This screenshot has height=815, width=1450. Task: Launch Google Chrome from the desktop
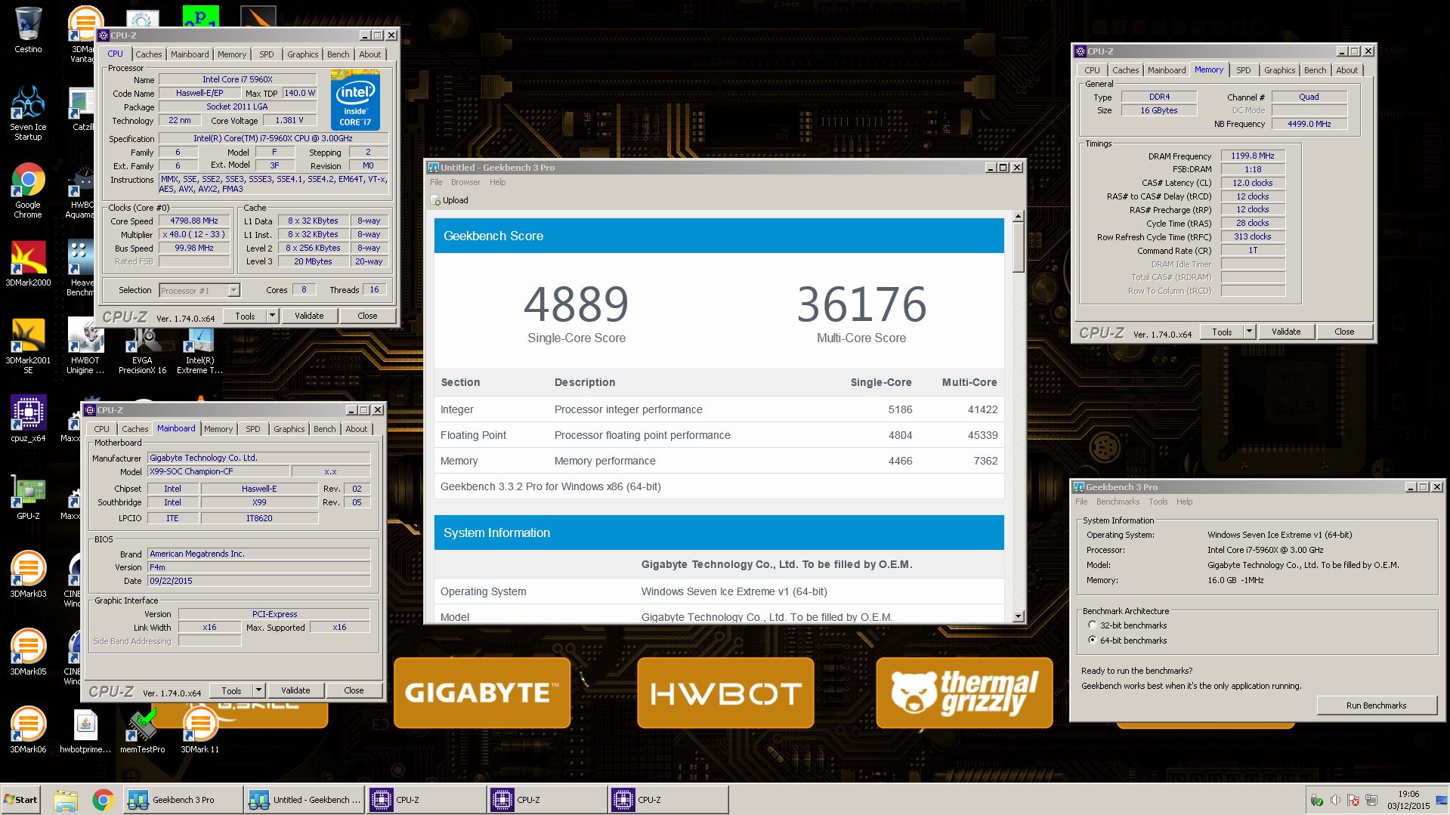pyautogui.click(x=28, y=191)
